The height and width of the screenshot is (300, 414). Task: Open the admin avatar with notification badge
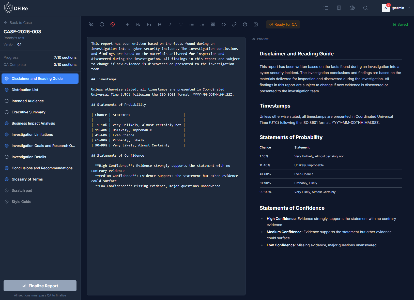point(386,8)
